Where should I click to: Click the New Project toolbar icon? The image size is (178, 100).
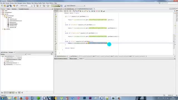[5, 6]
